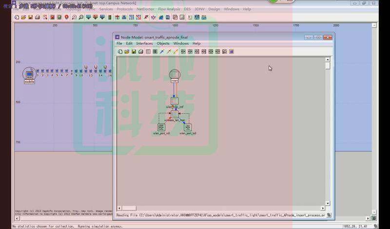This screenshot has width=390, height=229.
Task: Open the DES menu
Action: [187, 9]
